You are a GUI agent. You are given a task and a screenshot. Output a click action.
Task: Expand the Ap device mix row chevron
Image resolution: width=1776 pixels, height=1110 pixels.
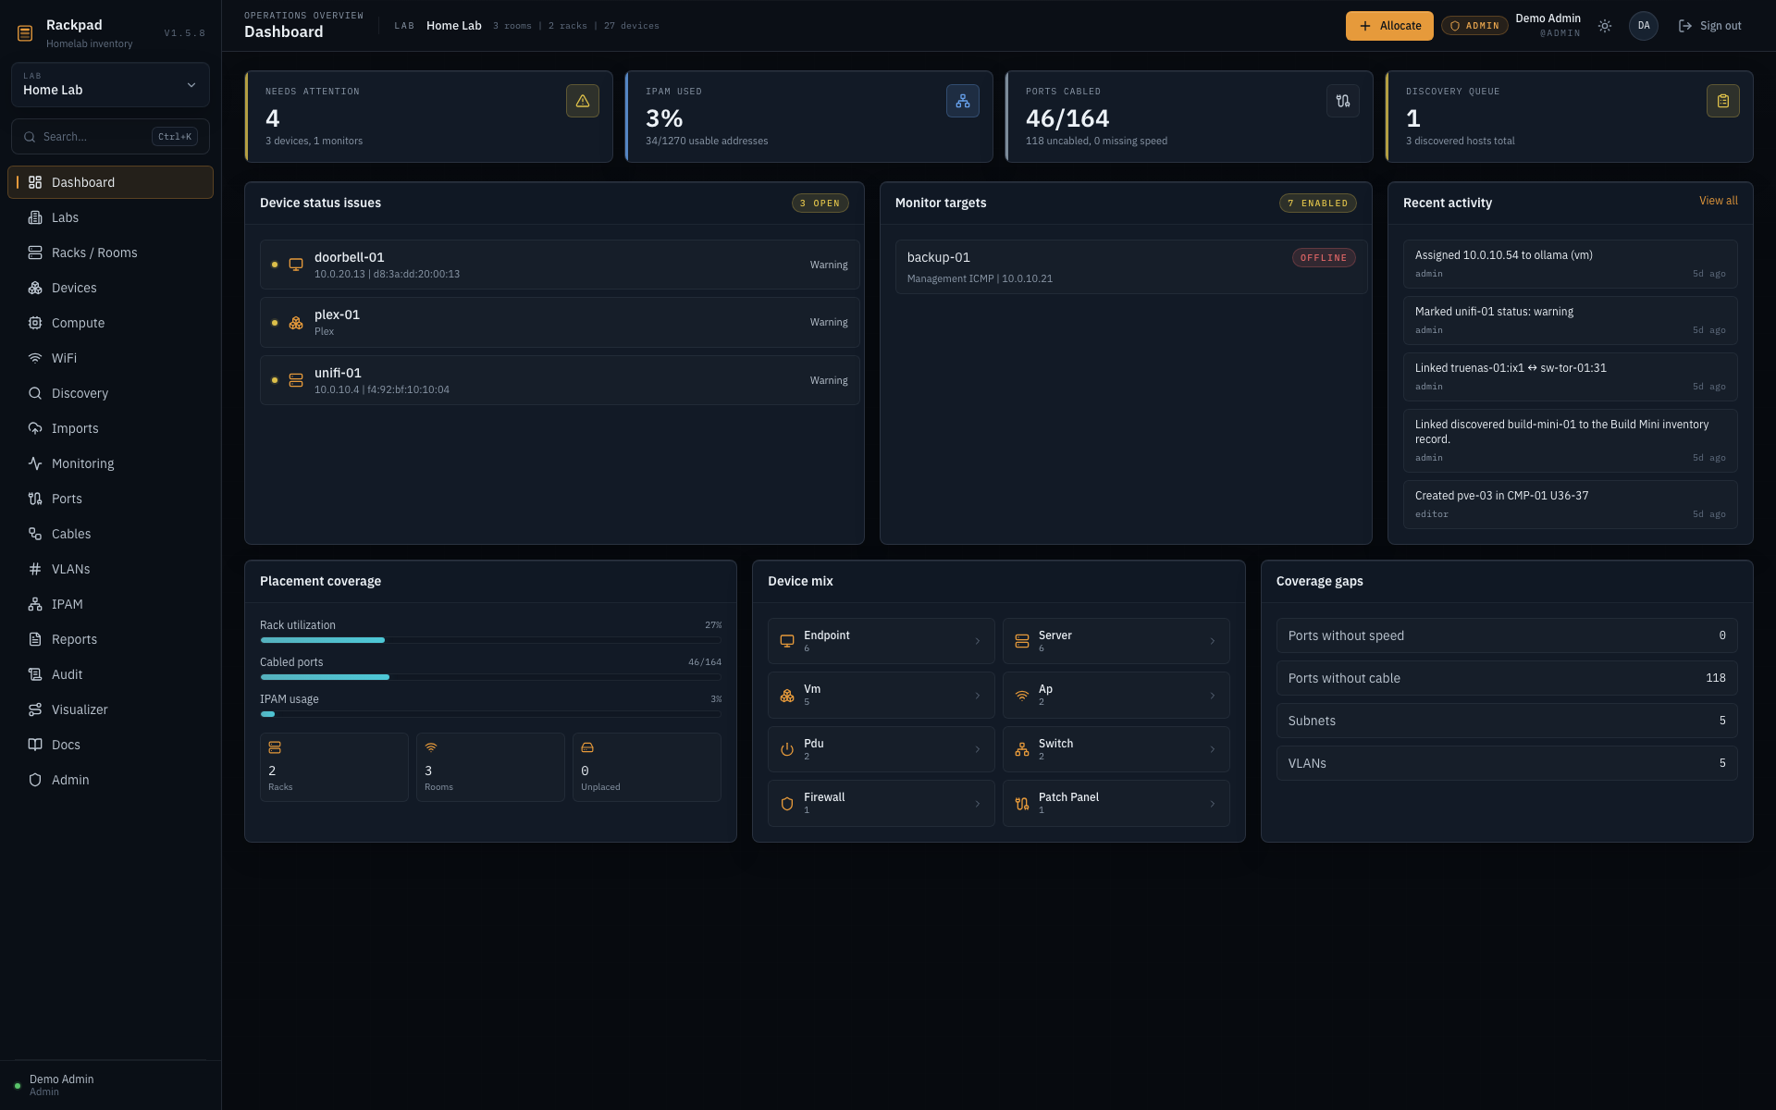tap(1213, 696)
